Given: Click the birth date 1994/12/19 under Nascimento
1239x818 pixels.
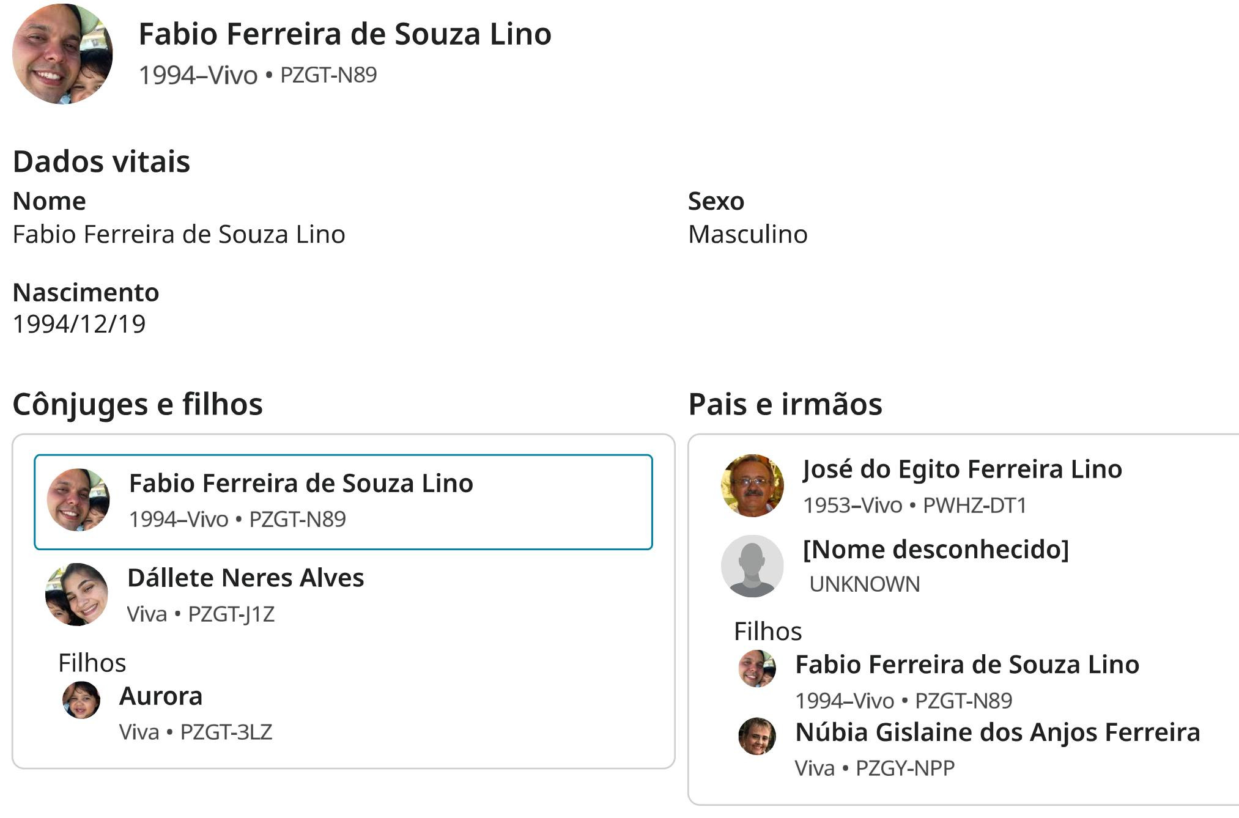Looking at the screenshot, I should coord(80,324).
